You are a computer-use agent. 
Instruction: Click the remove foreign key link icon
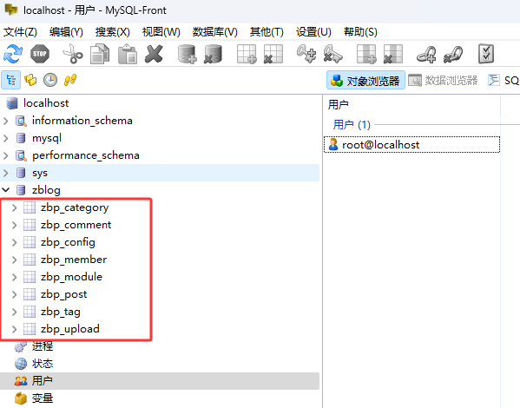[453, 54]
